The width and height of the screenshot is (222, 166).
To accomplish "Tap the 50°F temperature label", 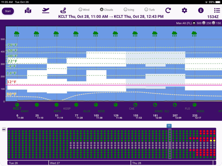I will tap(11, 94).
